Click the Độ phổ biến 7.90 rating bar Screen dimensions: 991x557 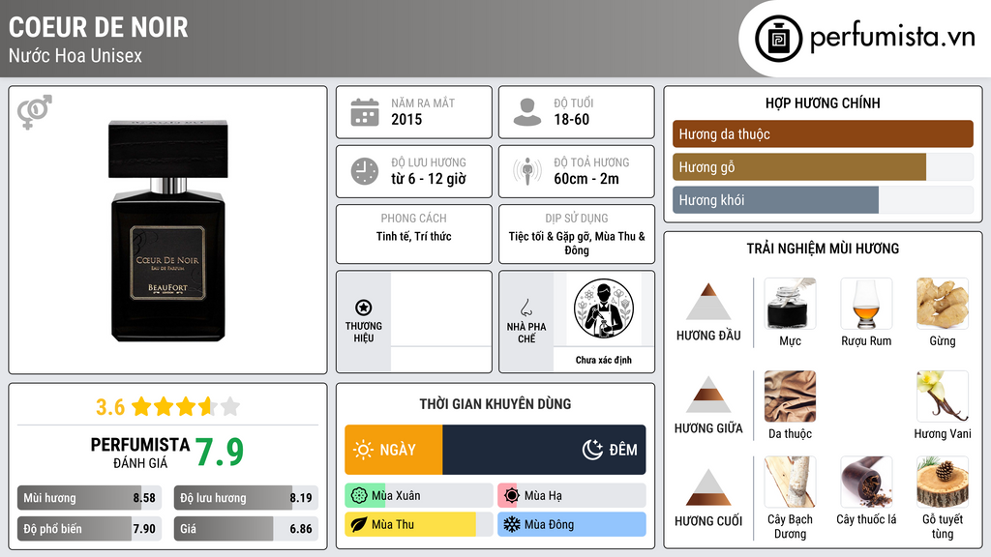90,529
